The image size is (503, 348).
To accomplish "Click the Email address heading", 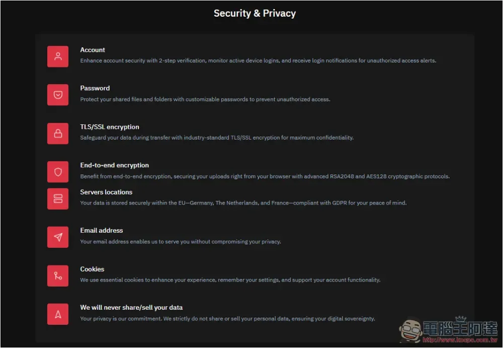I will pos(102,230).
